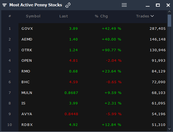
Task: Select AVYA last price 0.8448
Action: (x=71, y=114)
